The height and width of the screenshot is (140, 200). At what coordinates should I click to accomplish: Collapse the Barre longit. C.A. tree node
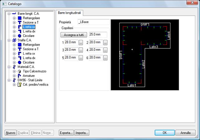(x=9, y=14)
